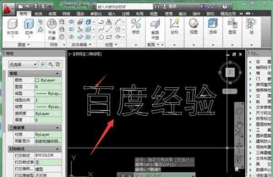Click the ViewCube top face
This screenshot has height=177, width=273.
[230, 72]
